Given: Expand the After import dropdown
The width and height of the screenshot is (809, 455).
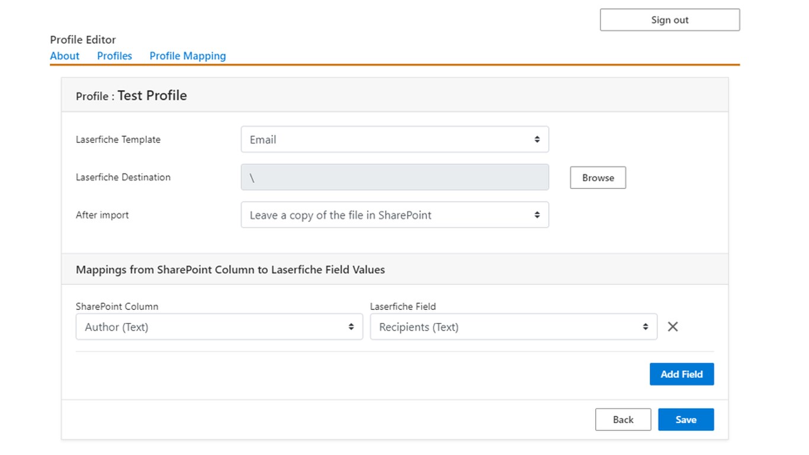Looking at the screenshot, I should [394, 215].
